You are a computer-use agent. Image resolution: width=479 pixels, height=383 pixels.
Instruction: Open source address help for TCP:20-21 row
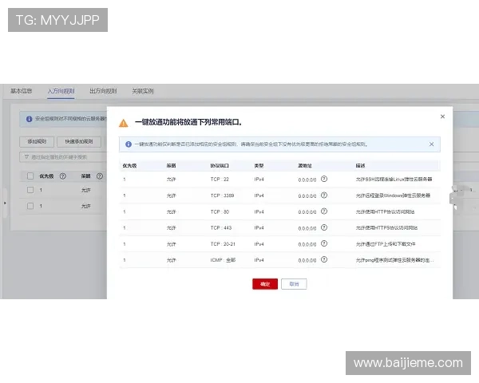(324, 243)
